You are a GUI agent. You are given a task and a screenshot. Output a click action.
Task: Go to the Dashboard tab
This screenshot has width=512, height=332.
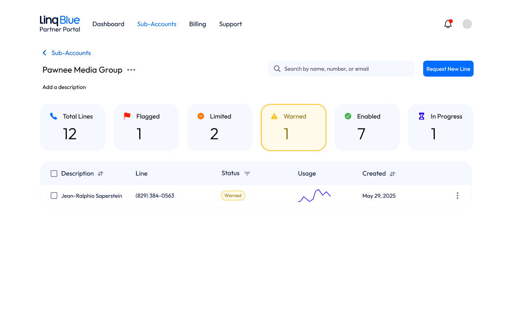[108, 24]
